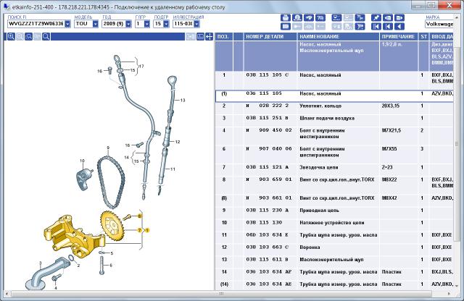The height and width of the screenshot is (301, 464).
Task: Select part number 038 103 634 AF
Action: coord(269,271)
